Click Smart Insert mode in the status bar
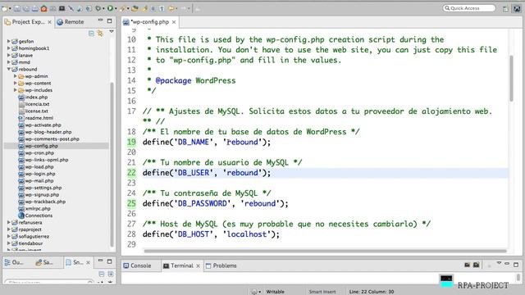 click(322, 292)
